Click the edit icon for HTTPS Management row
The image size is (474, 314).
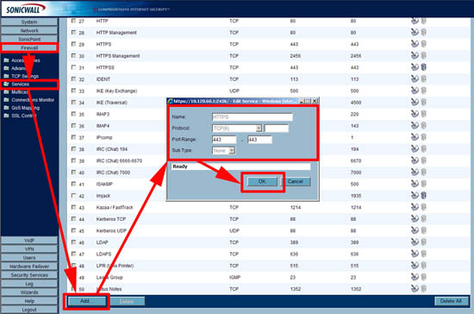click(x=415, y=55)
